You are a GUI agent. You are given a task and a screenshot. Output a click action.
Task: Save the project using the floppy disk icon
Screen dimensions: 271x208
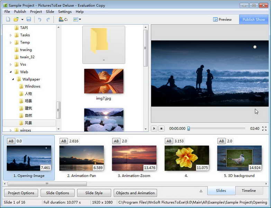pyautogui.click(x=29, y=19)
